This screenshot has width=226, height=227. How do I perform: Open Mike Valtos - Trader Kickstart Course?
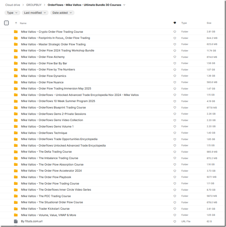tap(45, 209)
